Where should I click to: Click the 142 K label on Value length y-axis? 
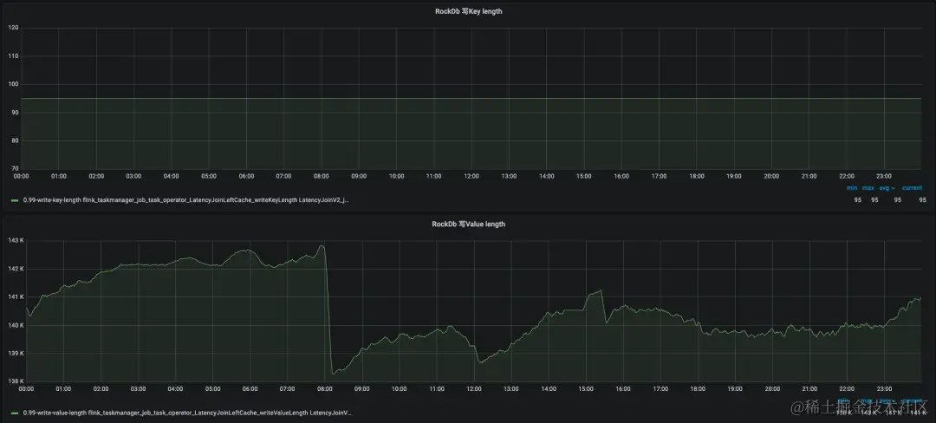tap(16, 269)
